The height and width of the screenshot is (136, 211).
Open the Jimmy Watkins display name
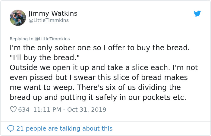[53, 14]
